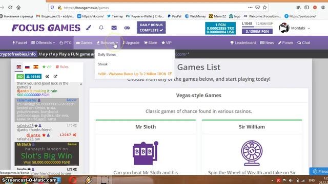Viewport: 328px width, 184px height.
Task: Click username djanto in chat
Action: (33, 135)
